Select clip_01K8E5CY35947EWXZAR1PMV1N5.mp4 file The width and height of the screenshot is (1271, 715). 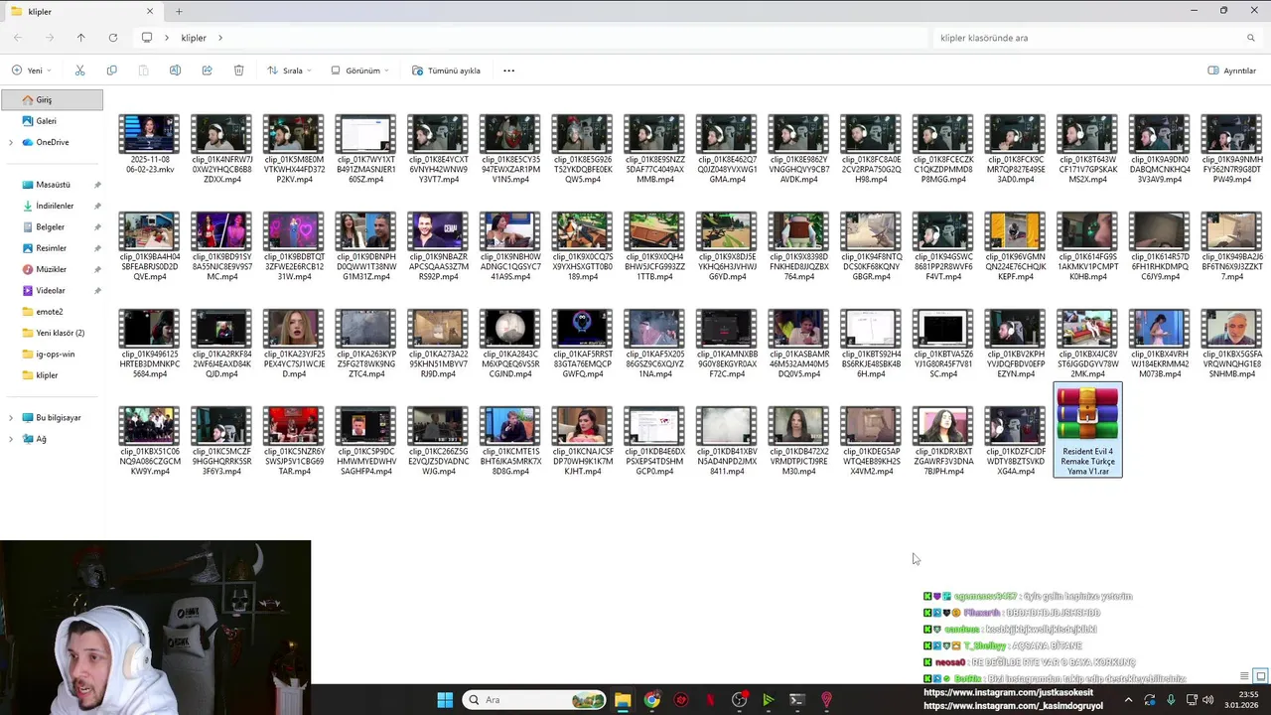pos(510,149)
